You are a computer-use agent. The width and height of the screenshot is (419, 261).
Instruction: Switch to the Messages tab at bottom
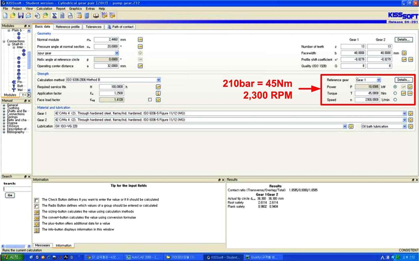tap(42, 245)
